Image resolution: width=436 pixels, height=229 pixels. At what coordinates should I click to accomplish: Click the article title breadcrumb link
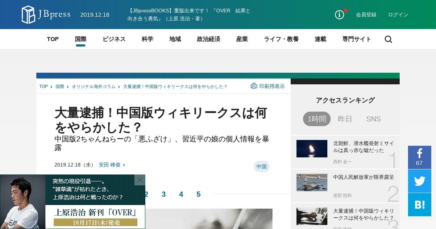pos(175,87)
